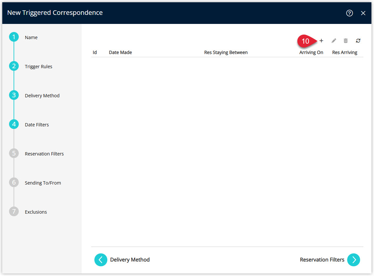Open Reservation Filters step in sidebar
Screen dimensions: 374x276
(x=44, y=154)
